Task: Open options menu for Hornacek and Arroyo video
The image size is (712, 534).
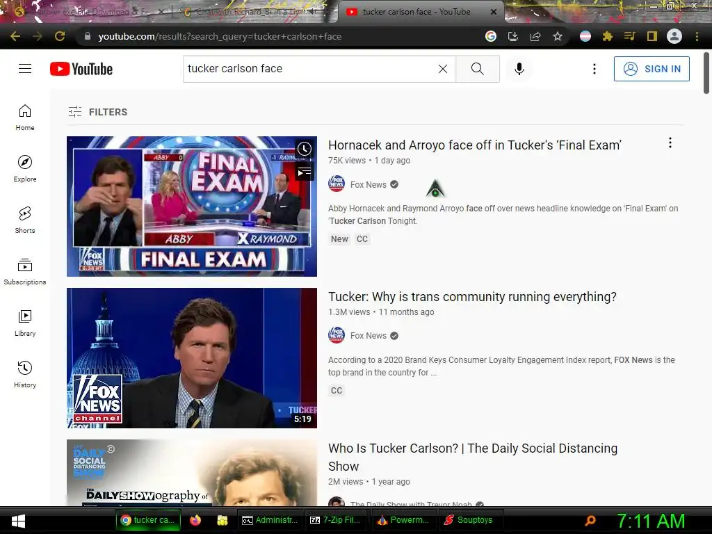Action: [670, 143]
